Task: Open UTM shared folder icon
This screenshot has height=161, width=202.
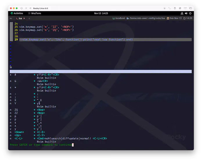Action: [x=185, y=8]
